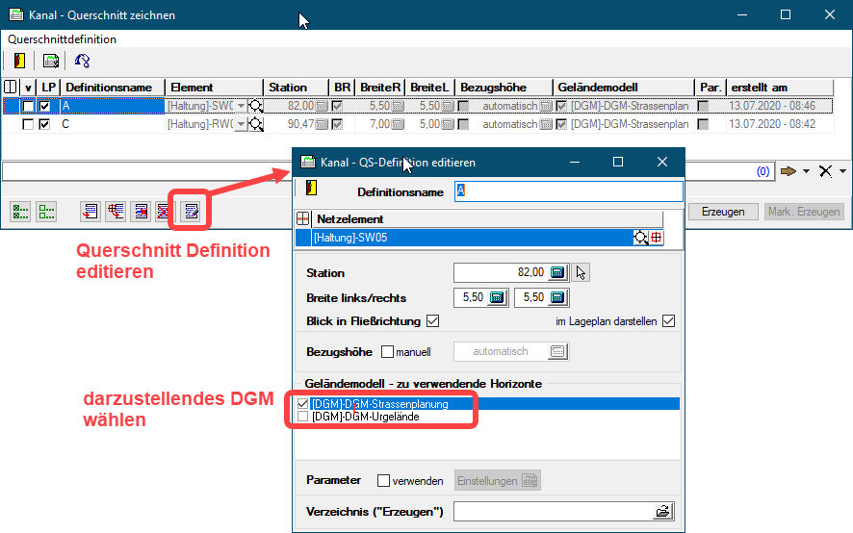Enable the 'manuell' Bezugshöhe checkbox
The height and width of the screenshot is (533, 853).
388,352
